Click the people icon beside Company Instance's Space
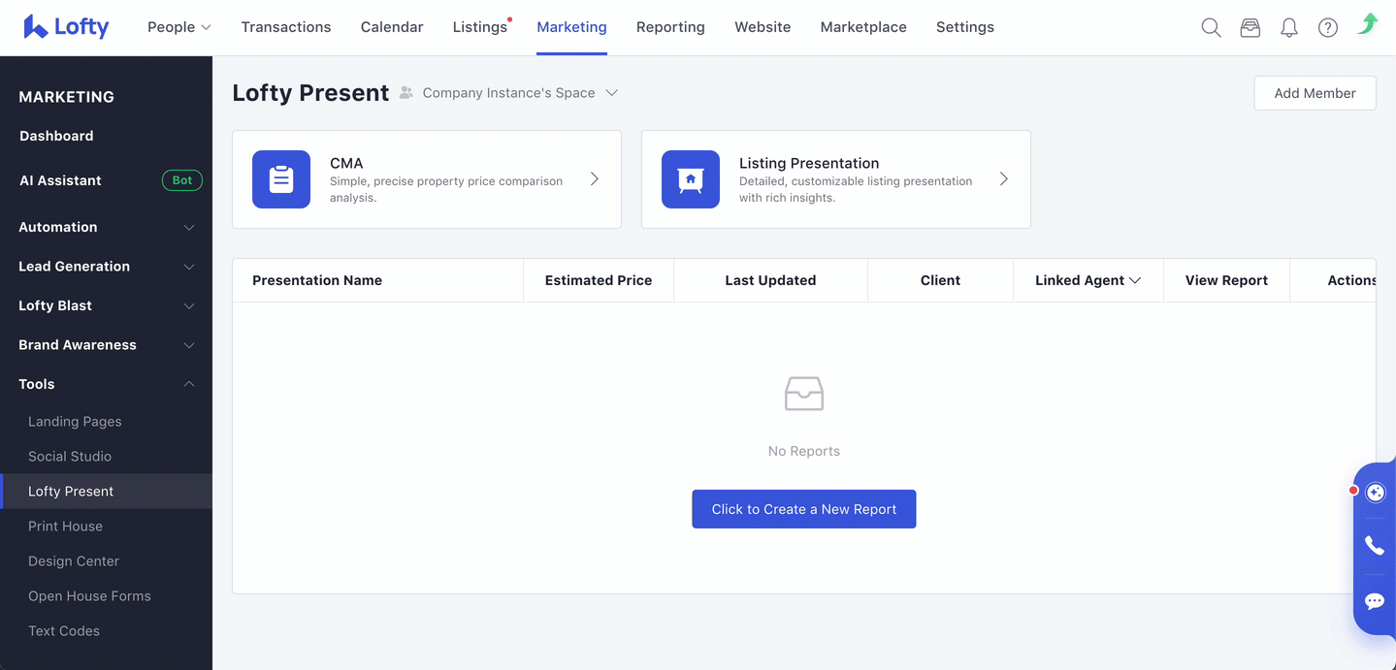 click(406, 93)
